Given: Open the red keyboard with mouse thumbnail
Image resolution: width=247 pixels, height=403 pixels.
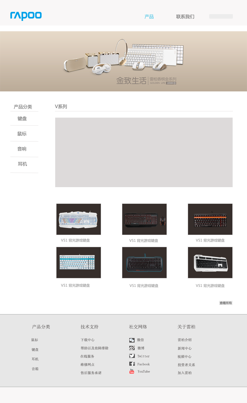Looking at the screenshot, I should [x=144, y=219].
